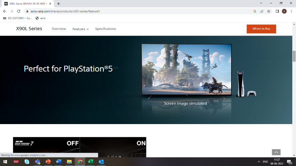This screenshot has height=166, width=296.
Task: Go to the Overview section
Action: point(59,29)
